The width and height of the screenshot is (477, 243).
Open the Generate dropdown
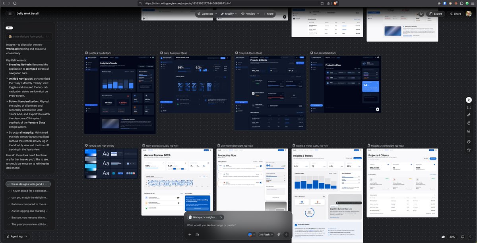tap(207, 13)
